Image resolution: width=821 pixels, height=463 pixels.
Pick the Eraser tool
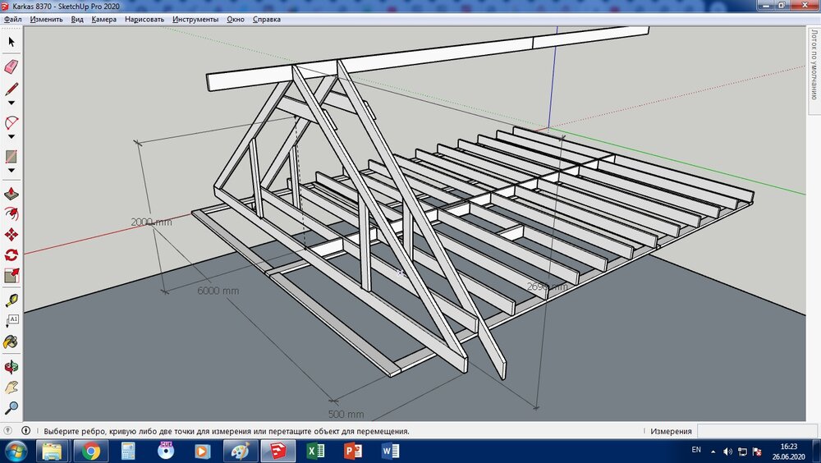(x=11, y=66)
